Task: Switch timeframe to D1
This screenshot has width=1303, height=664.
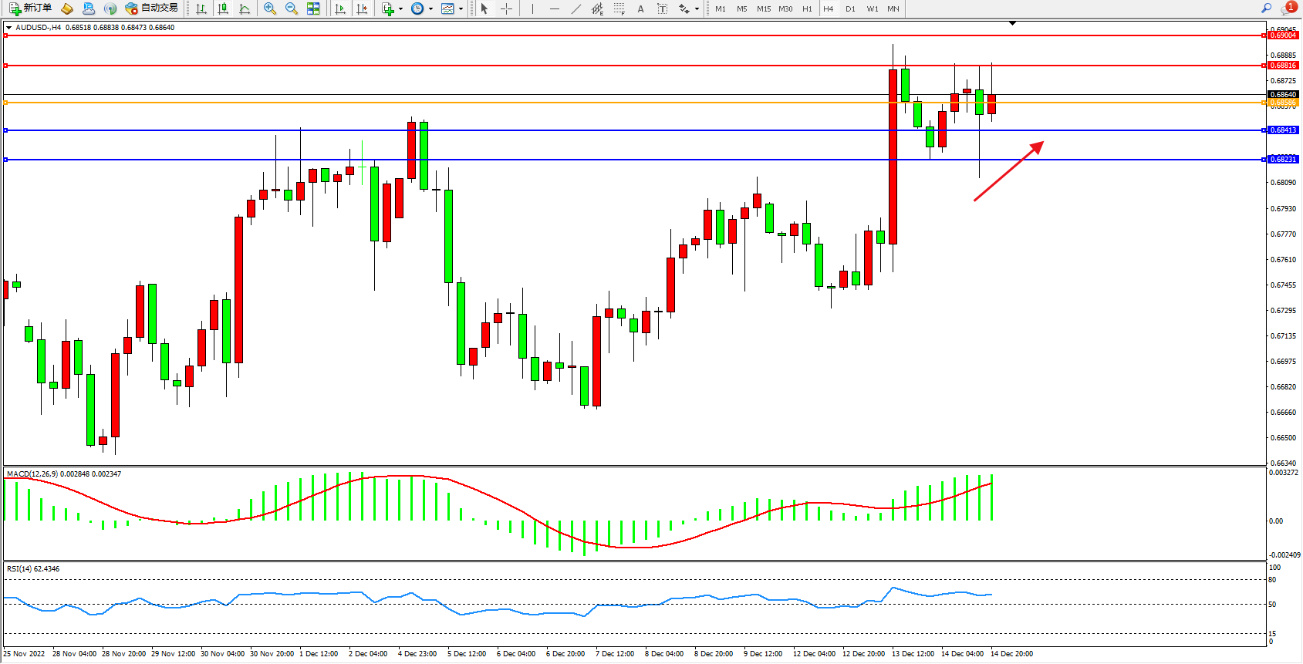Action: [x=850, y=9]
